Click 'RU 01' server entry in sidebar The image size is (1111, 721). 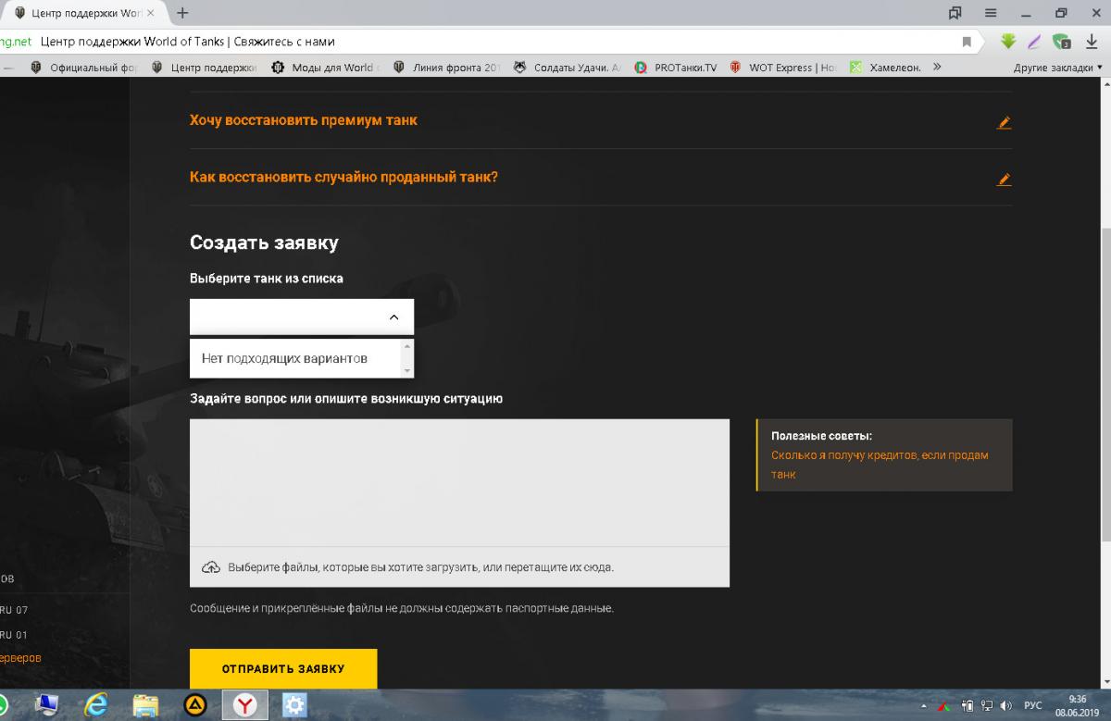13,635
